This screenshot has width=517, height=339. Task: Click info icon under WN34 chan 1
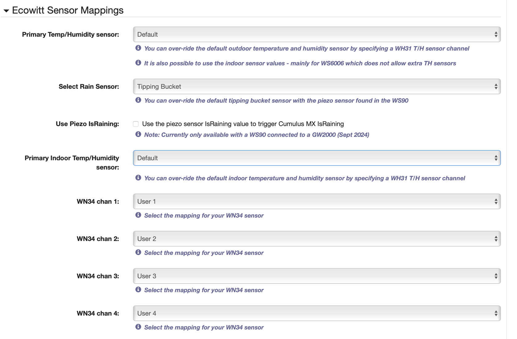pyautogui.click(x=138, y=215)
